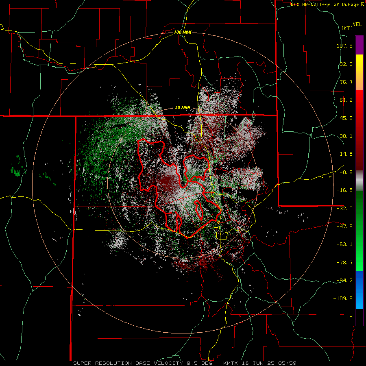Click the 76.7 scale value
The height and width of the screenshot is (366, 366).
pyautogui.click(x=346, y=82)
